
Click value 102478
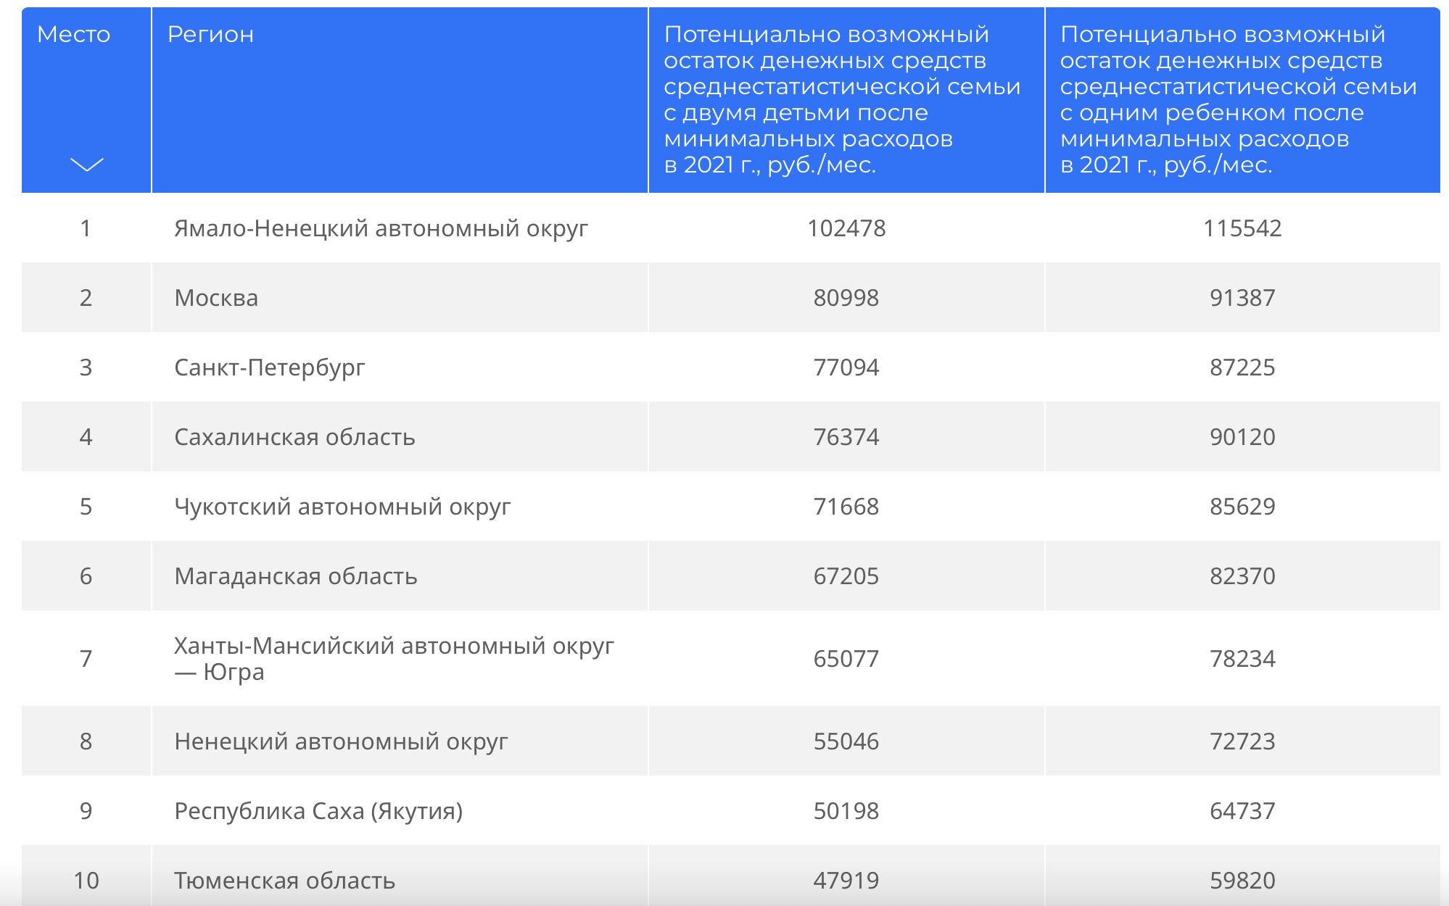(846, 228)
